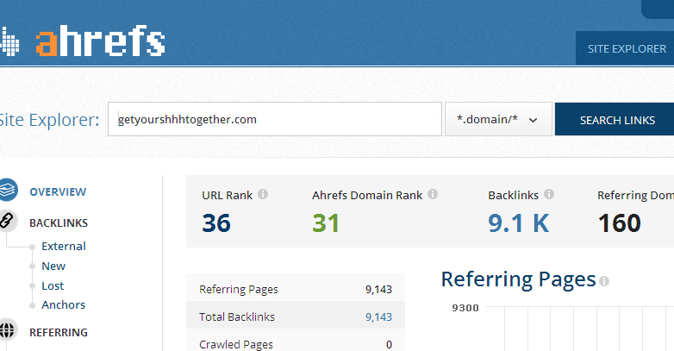Click info icon beside Referring Pages heading
The image size is (674, 351).
coord(604,281)
